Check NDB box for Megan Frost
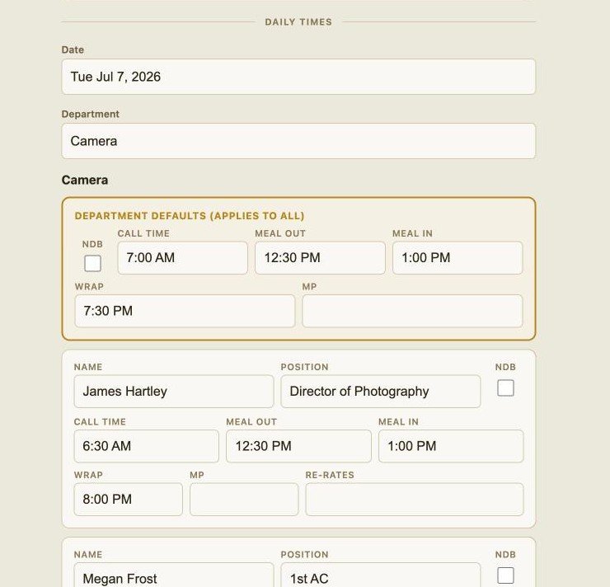The image size is (610, 587). (x=505, y=575)
